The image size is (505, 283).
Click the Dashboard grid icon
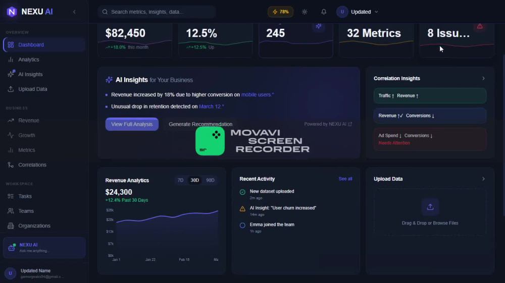tap(11, 45)
